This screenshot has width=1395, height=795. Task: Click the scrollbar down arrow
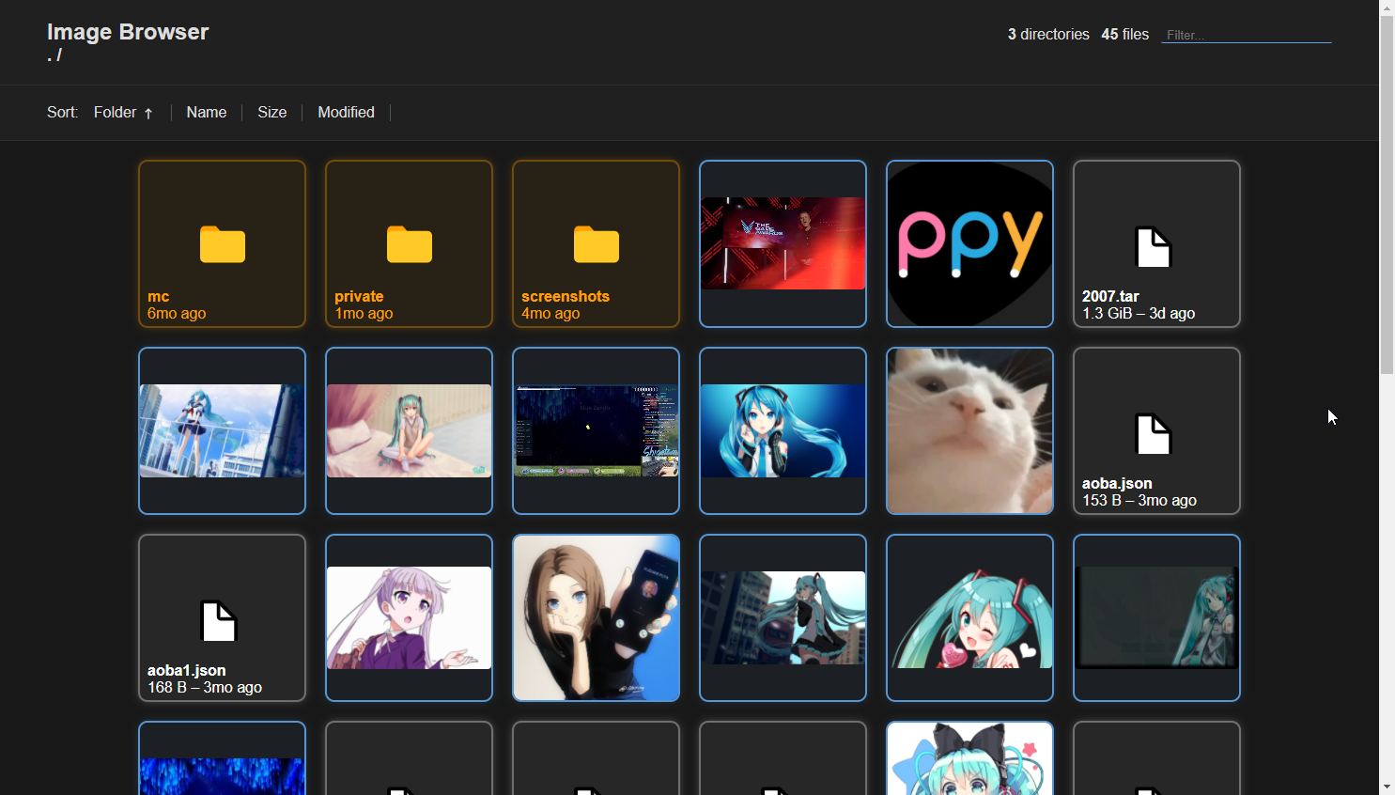coord(1387,787)
